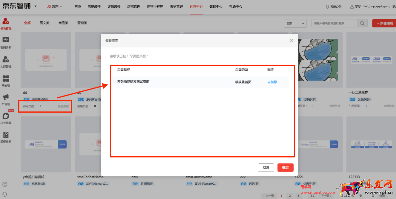Focus the module name search field

pyautogui.click(x=334, y=23)
